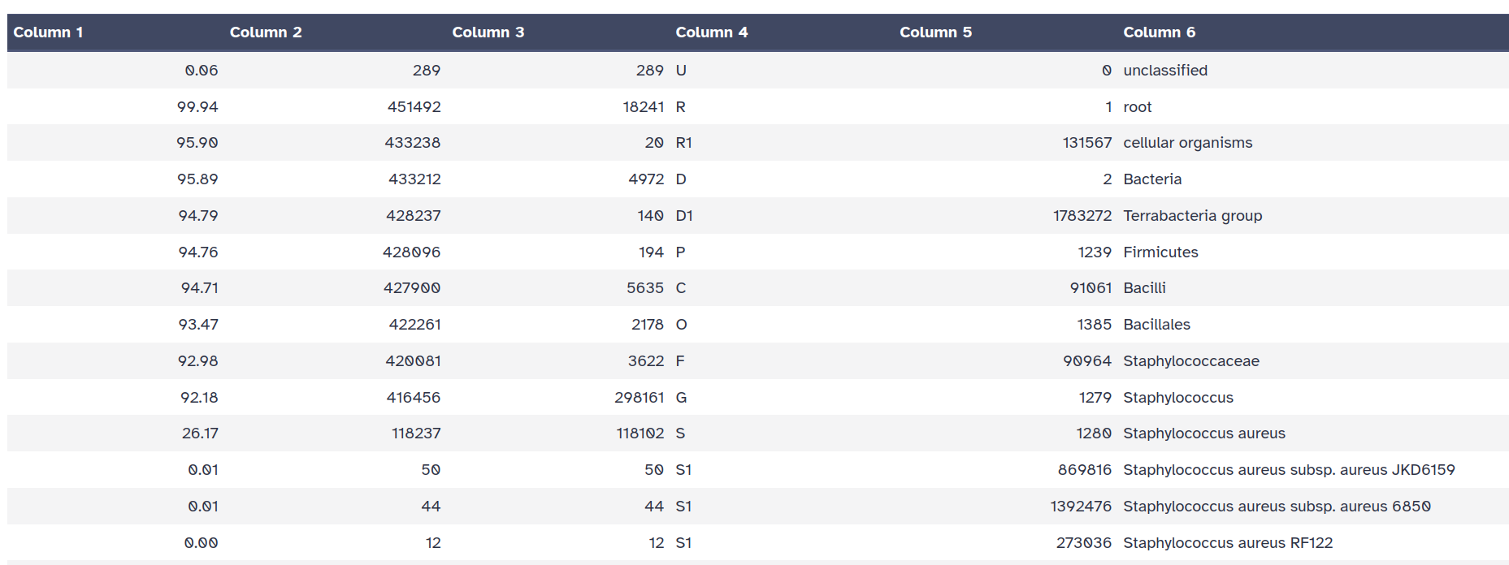The image size is (1509, 565).
Task: Click the Column 4 header
Action: [x=711, y=32]
